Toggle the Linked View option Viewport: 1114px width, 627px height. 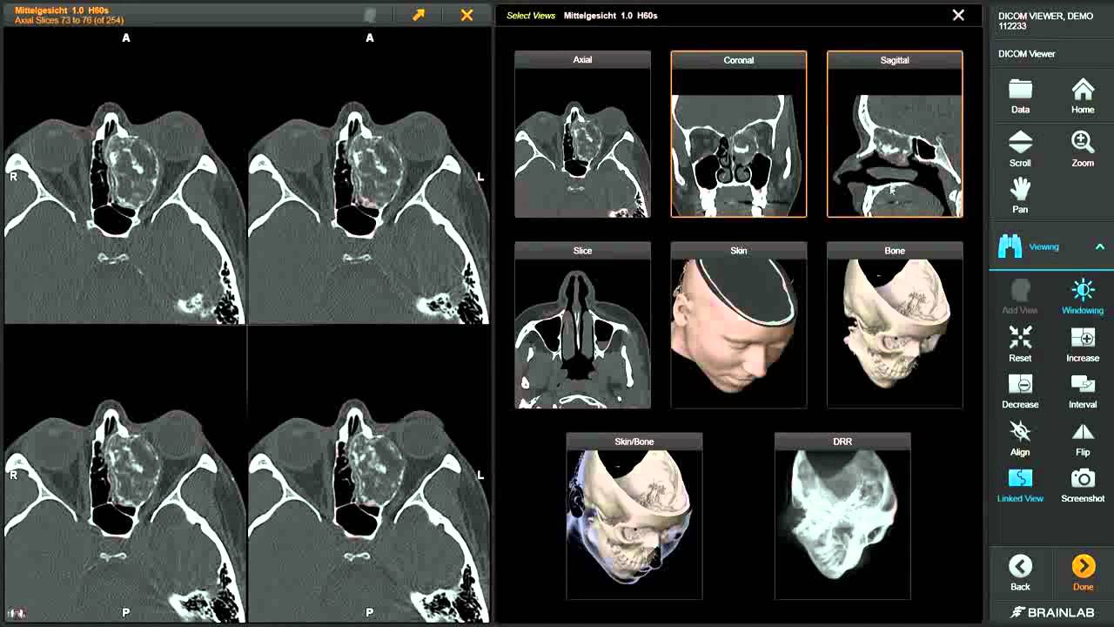1020,485
